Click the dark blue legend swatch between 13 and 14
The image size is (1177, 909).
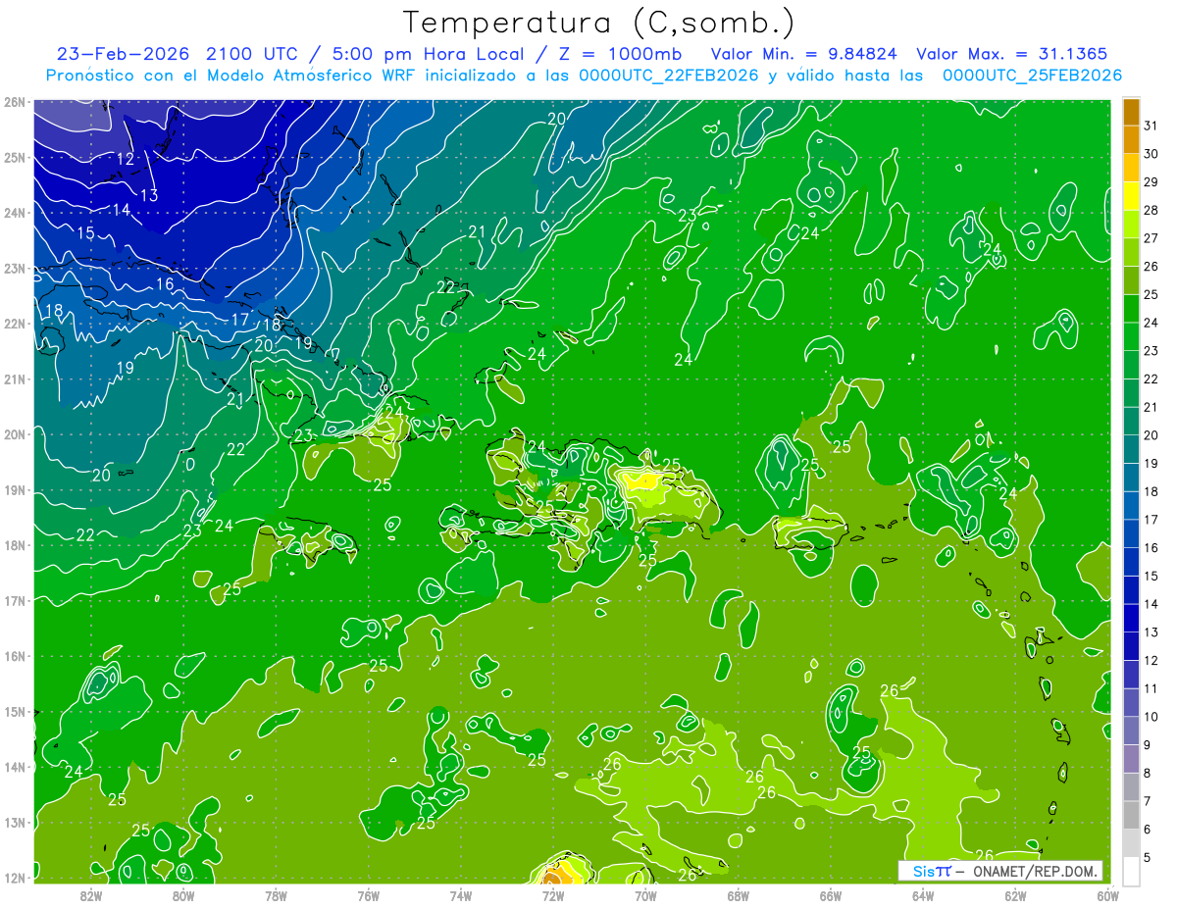pyautogui.click(x=1131, y=618)
